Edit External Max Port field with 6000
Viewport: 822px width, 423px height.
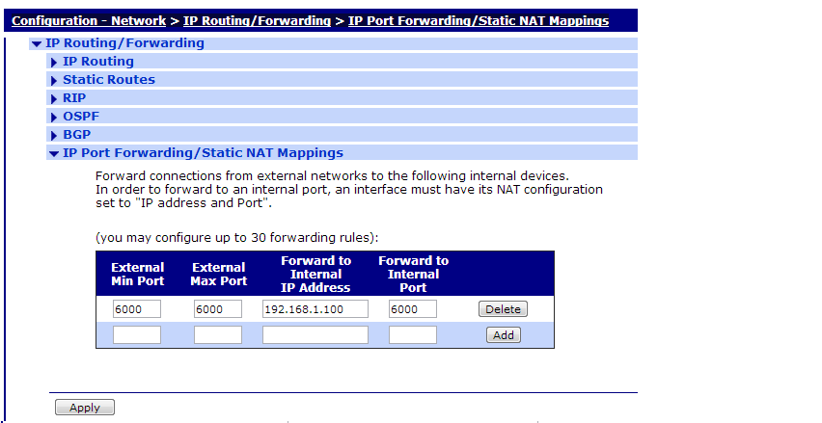coord(218,309)
